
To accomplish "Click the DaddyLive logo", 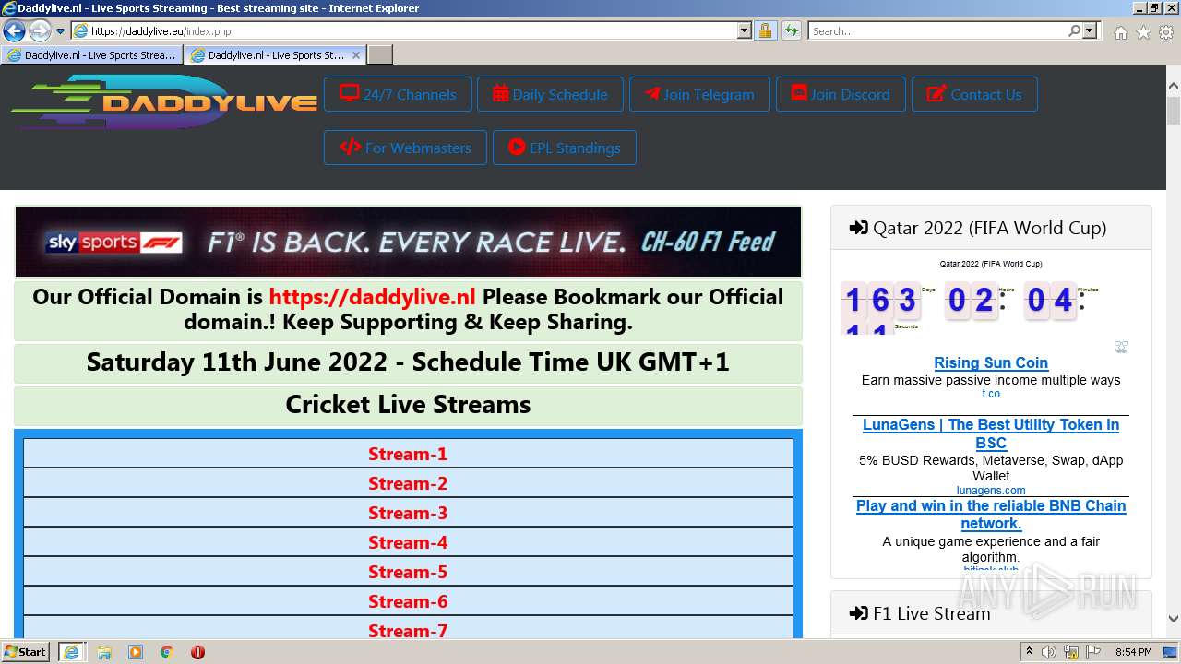I will 163,101.
